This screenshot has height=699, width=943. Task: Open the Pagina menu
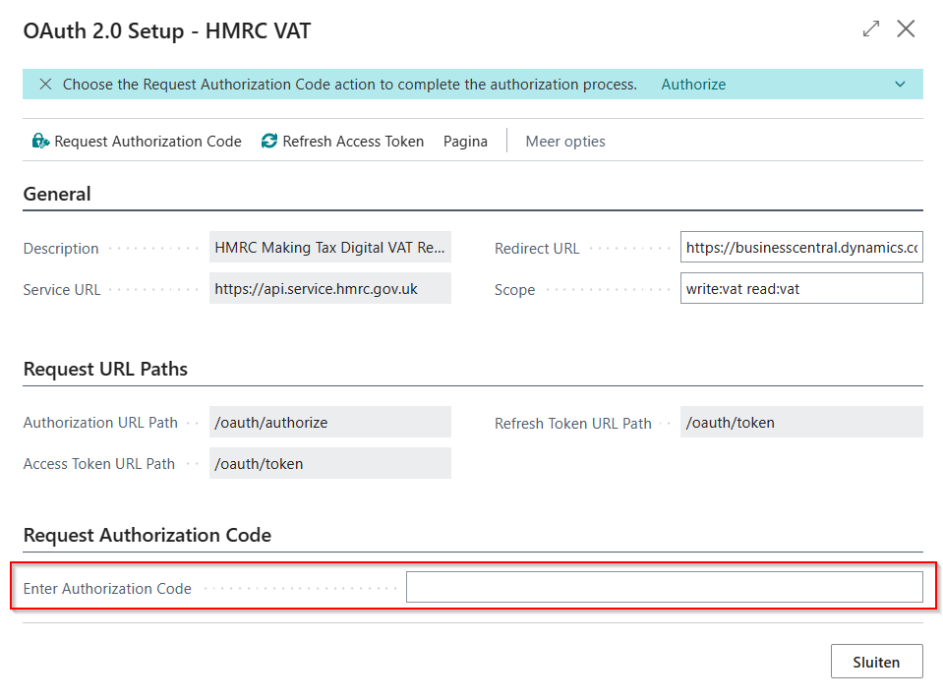point(465,142)
